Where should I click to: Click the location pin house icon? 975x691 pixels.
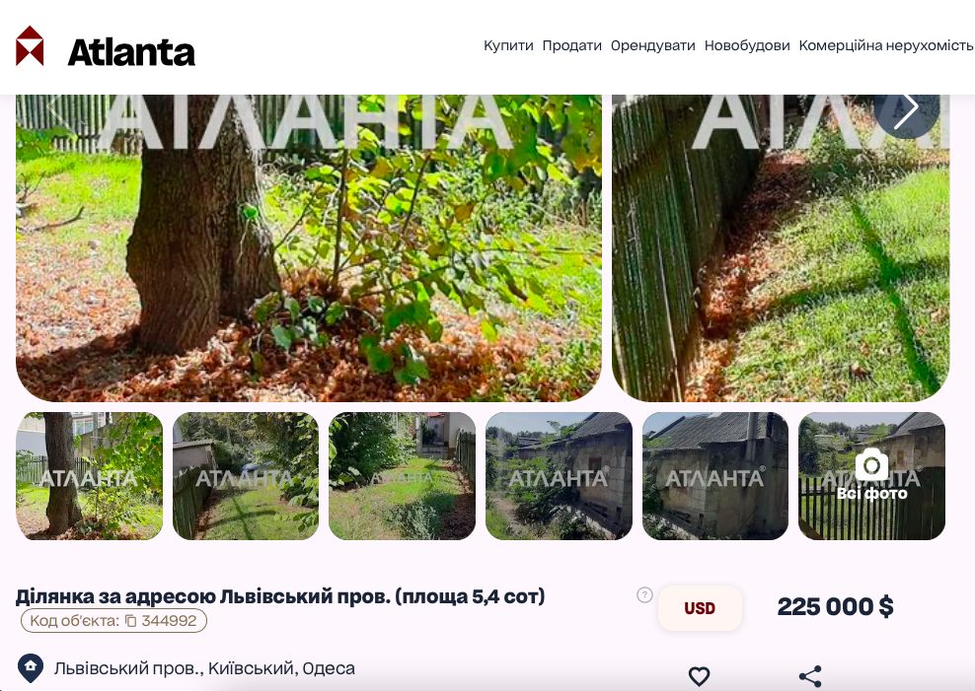point(31,668)
